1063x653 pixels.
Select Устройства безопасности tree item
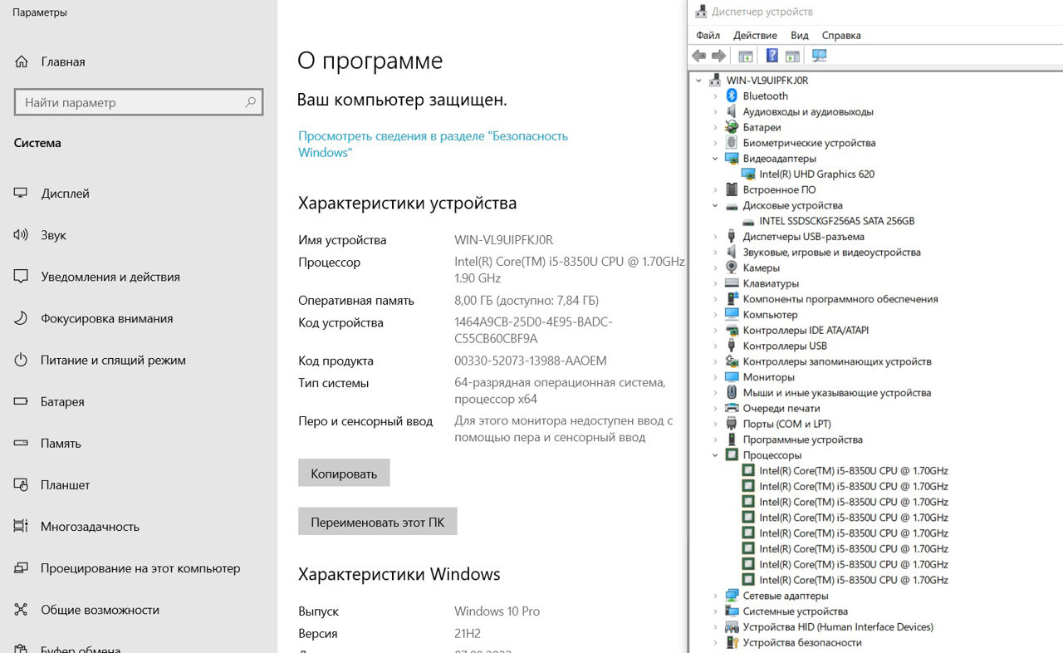tap(801, 642)
